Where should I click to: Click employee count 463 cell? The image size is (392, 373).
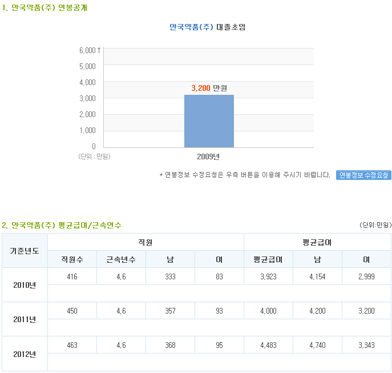(72, 345)
